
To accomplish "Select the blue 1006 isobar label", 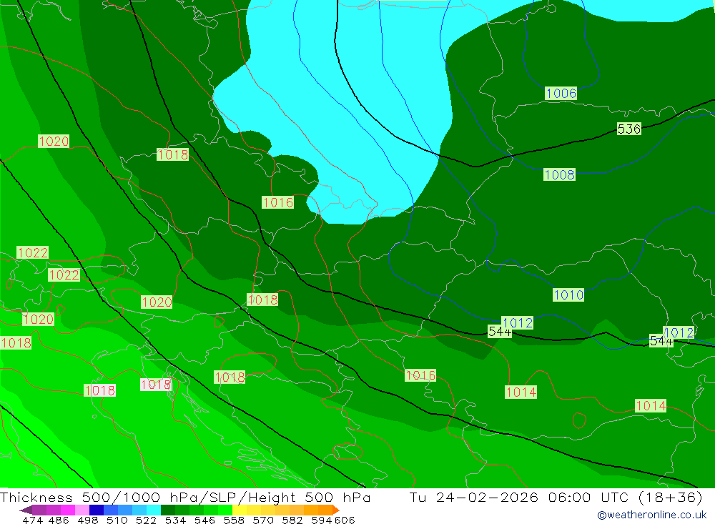I will [x=561, y=94].
